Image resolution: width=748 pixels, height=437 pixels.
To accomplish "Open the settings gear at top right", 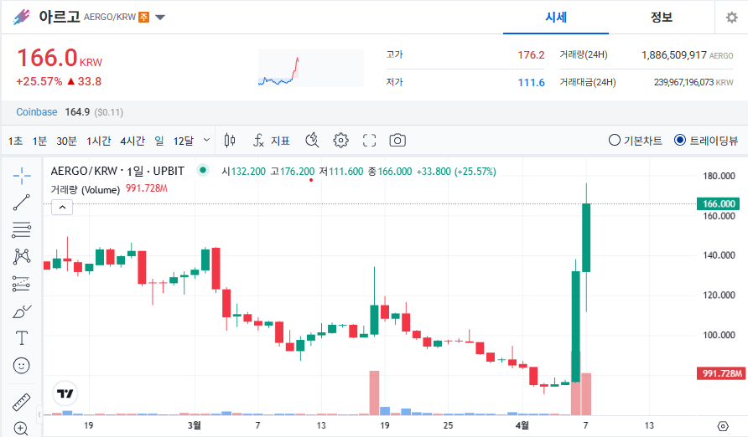I will click(x=732, y=18).
